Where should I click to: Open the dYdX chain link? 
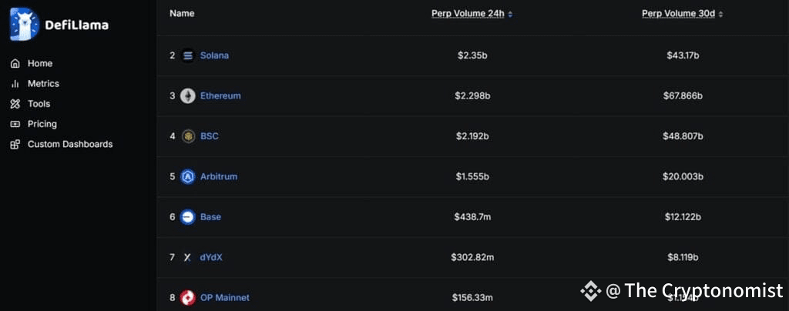click(x=211, y=257)
